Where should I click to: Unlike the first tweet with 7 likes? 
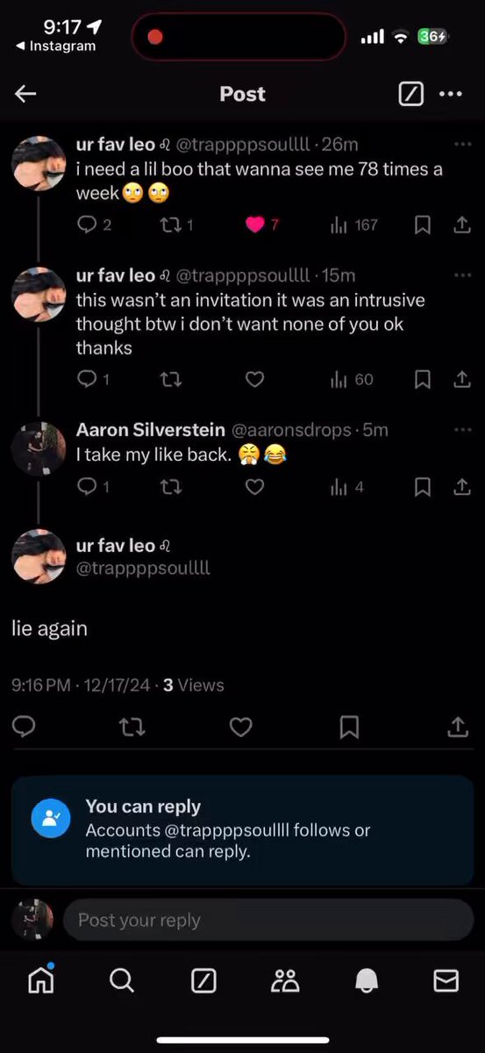254,225
